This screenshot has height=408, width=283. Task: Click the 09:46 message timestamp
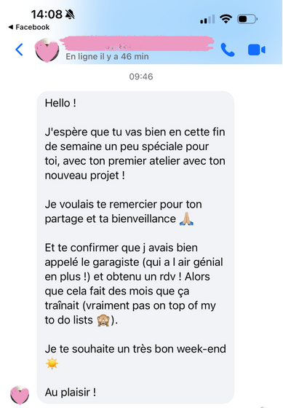pyautogui.click(x=141, y=76)
